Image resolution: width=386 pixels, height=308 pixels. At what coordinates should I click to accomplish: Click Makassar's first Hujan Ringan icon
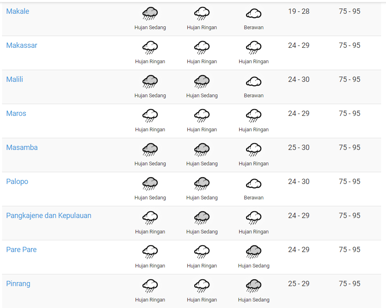pos(150,47)
